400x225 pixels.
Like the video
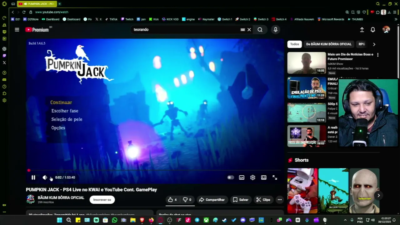pos(172,200)
